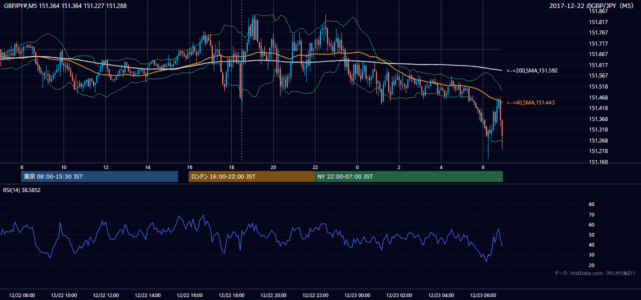641x300 pixels.
Task: Click price level 151.767 on axis
Action: (598, 32)
